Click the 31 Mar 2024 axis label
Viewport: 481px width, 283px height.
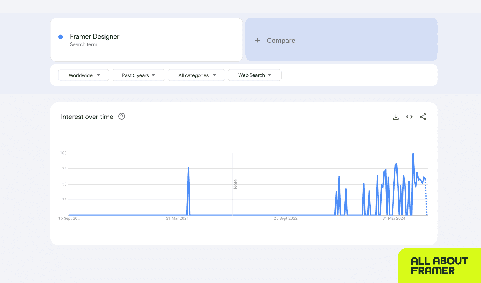(394, 218)
